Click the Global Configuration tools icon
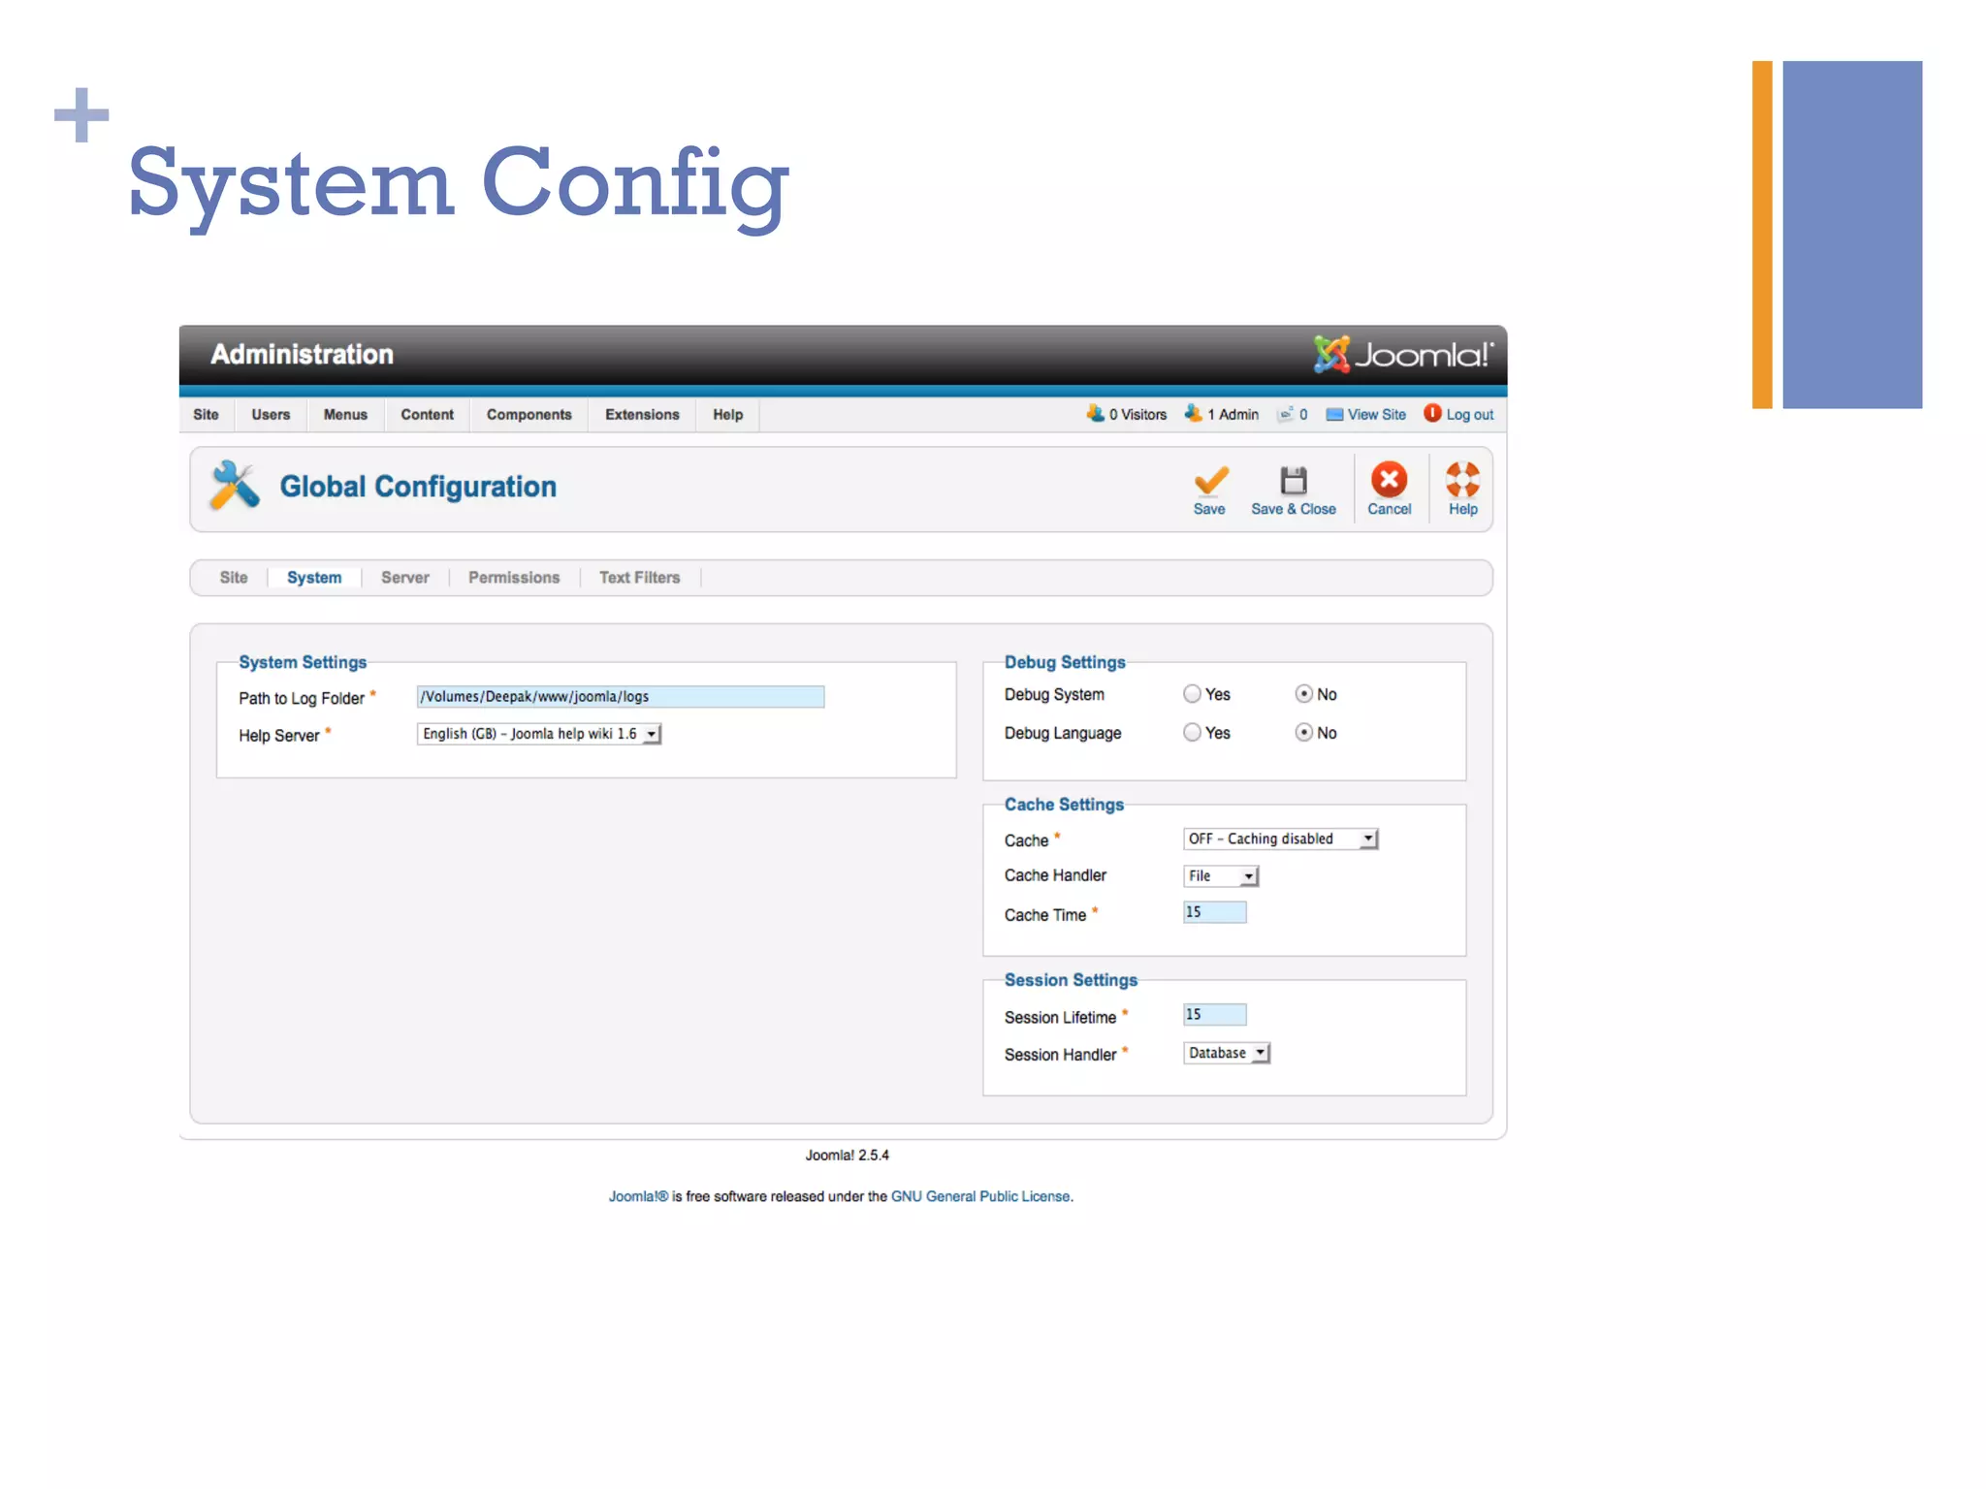The width and height of the screenshot is (1986, 1489). click(235, 485)
